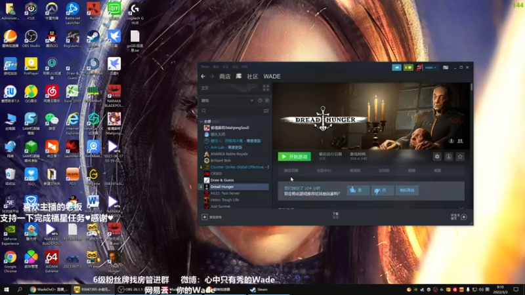Open Word 2010 desktop icon

click(93, 205)
